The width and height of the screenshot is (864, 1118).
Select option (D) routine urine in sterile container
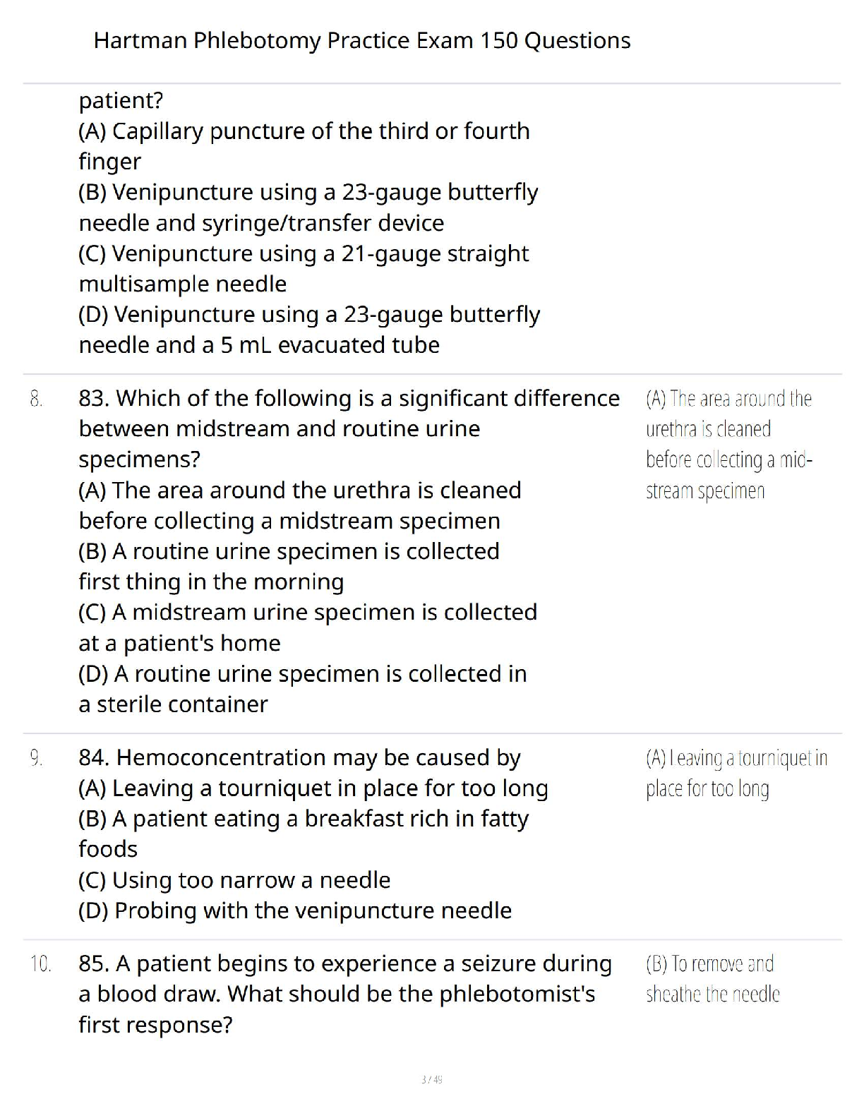(302, 689)
